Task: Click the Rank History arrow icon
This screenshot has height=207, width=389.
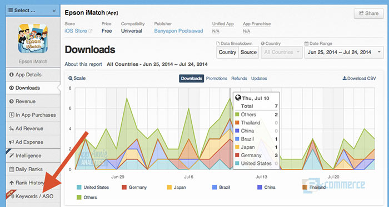Action: pyautogui.click(x=12, y=183)
